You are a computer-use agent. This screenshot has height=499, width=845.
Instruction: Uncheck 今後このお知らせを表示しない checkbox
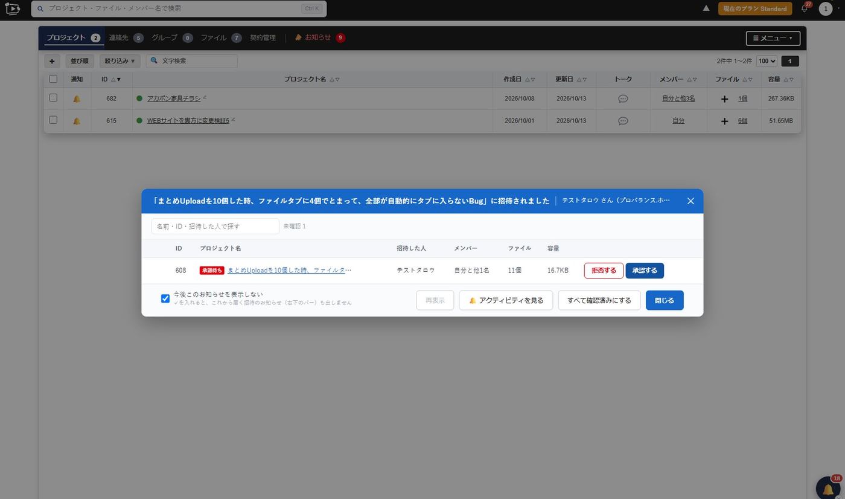(x=165, y=298)
